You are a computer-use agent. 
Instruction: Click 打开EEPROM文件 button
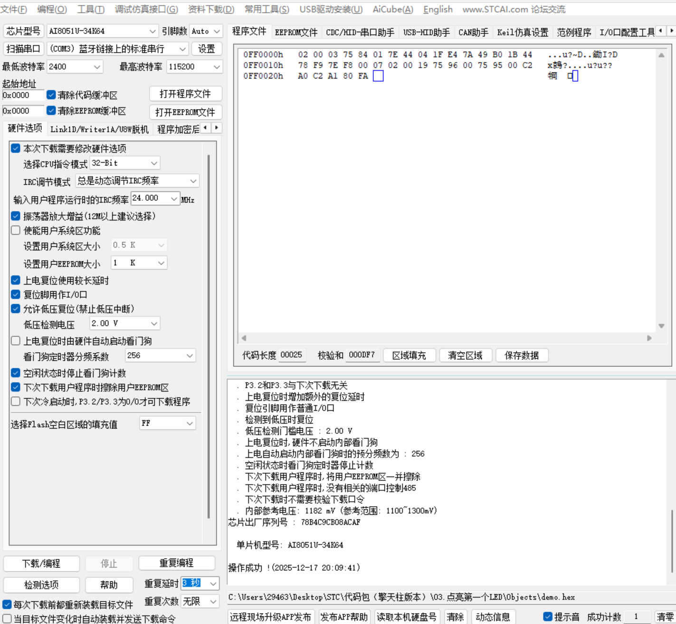(185, 112)
